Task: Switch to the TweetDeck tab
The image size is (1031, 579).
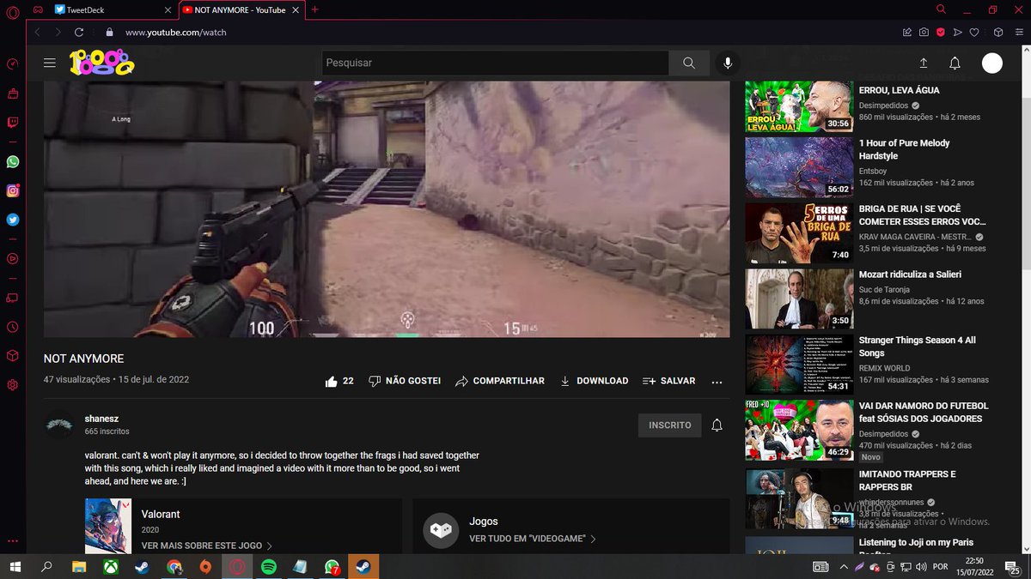Action: pos(114,9)
